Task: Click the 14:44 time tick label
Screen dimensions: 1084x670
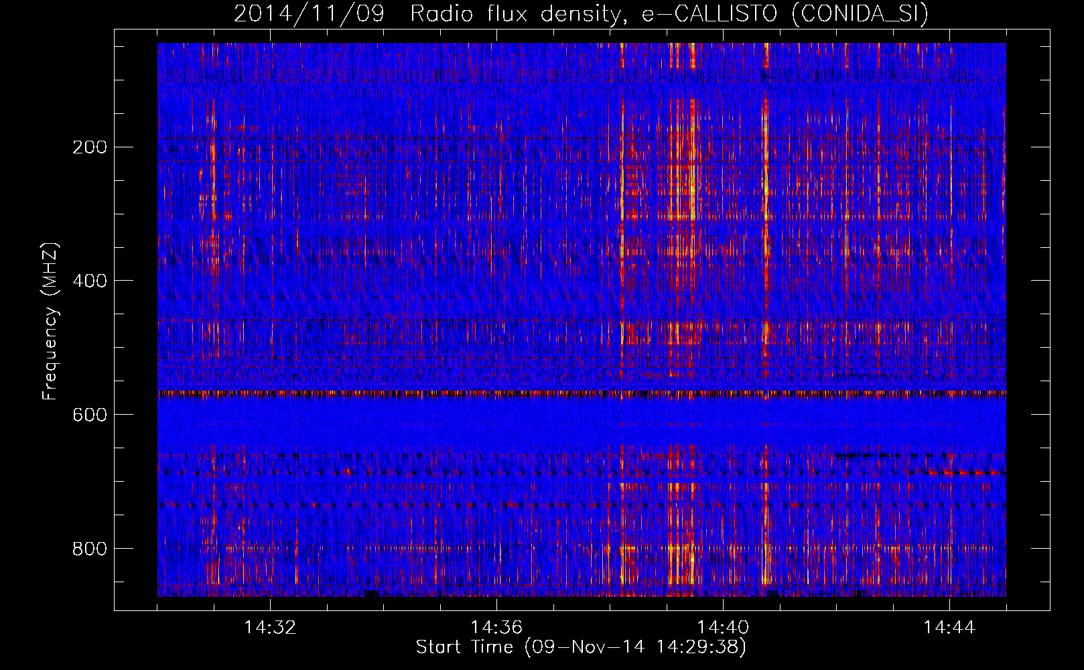Action: (x=949, y=628)
